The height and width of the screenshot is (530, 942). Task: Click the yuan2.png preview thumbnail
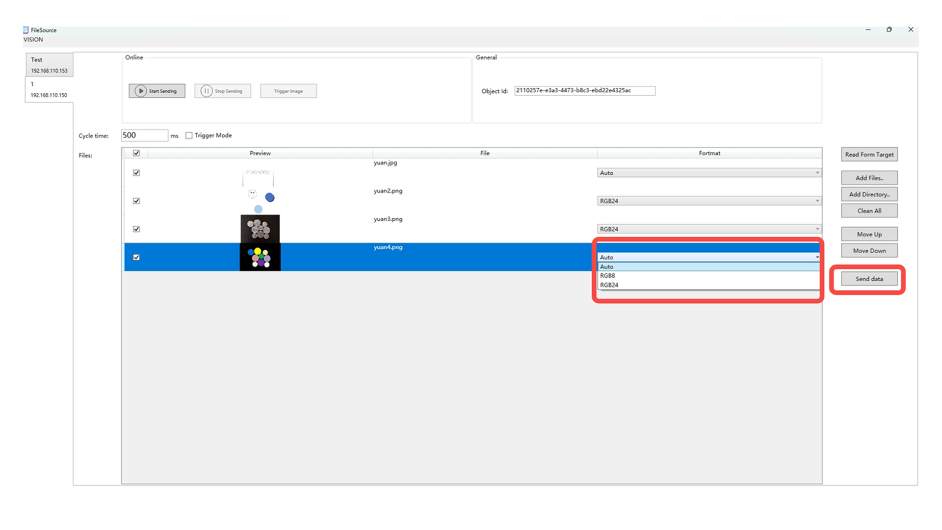click(260, 201)
